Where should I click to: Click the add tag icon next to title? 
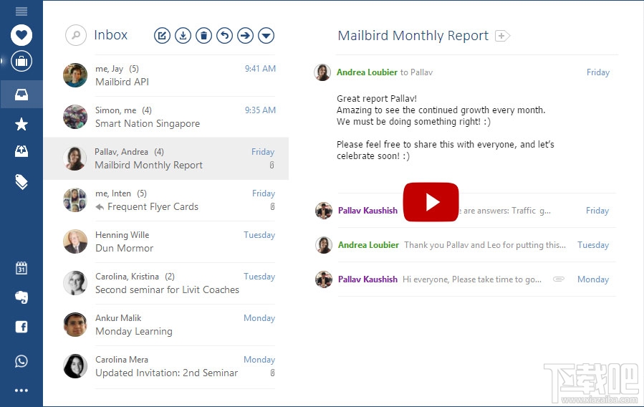502,36
